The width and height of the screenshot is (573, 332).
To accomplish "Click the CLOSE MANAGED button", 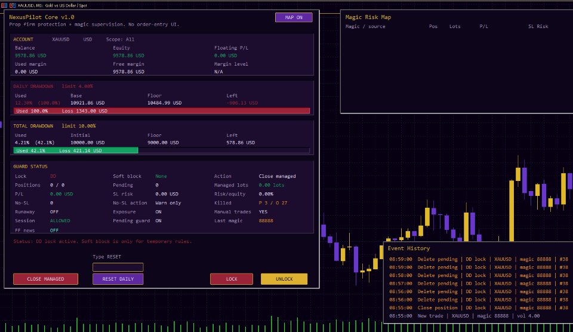I will (46, 279).
